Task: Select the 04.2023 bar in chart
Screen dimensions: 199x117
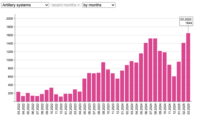Action: (80, 97)
